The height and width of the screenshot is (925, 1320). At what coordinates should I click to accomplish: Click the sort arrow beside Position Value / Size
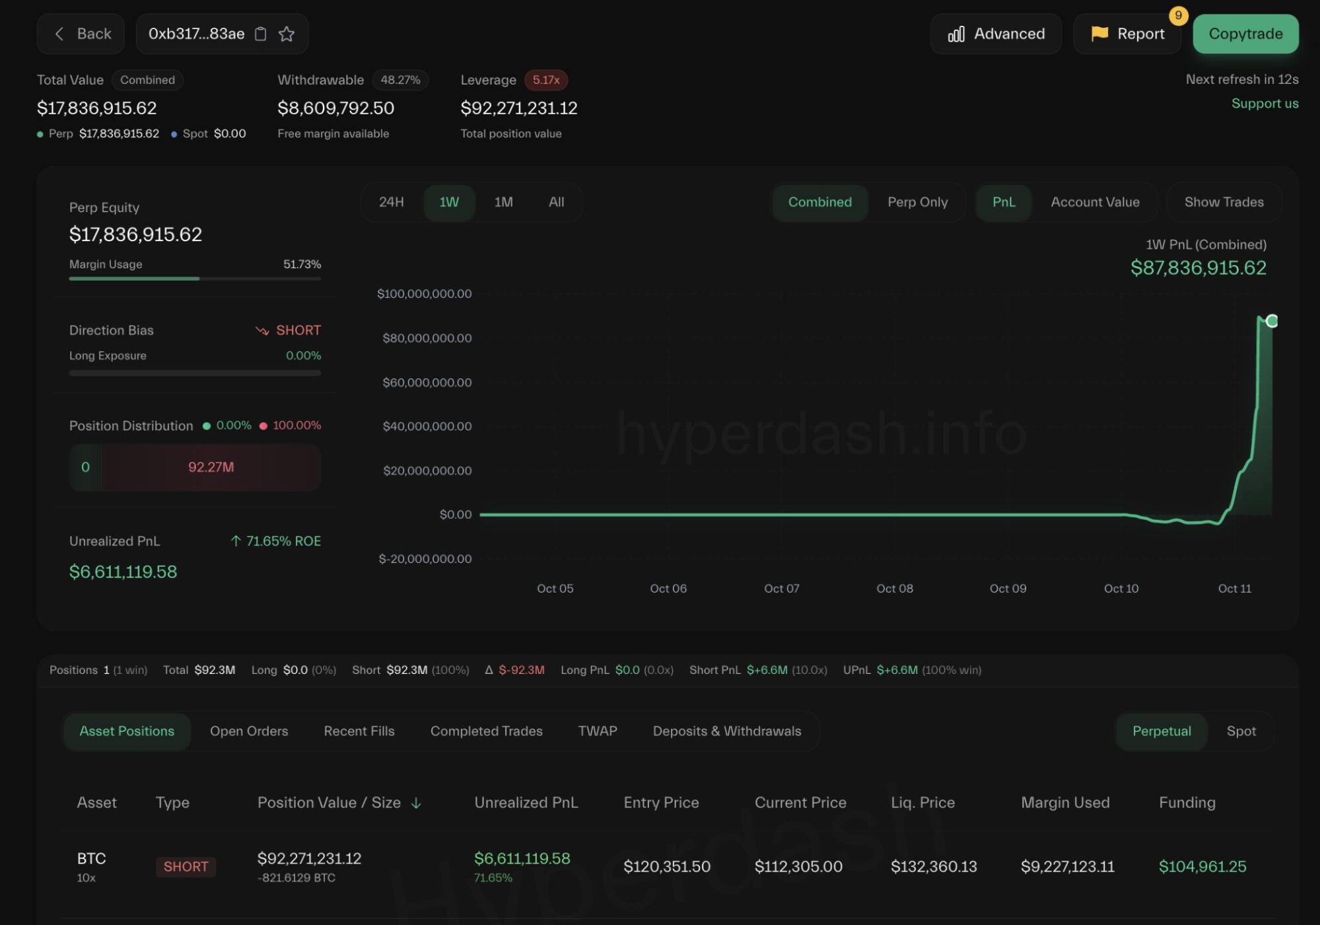tap(416, 803)
